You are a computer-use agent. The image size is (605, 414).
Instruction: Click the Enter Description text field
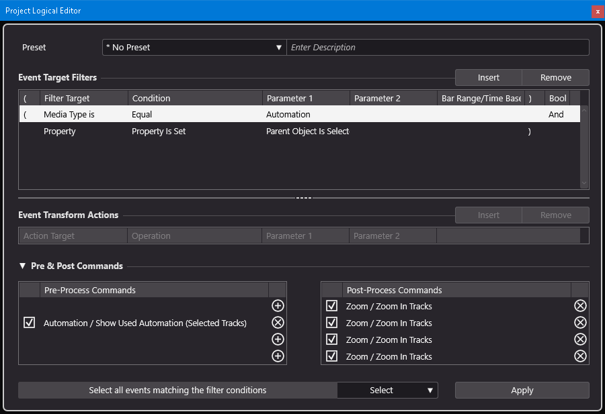(x=437, y=48)
